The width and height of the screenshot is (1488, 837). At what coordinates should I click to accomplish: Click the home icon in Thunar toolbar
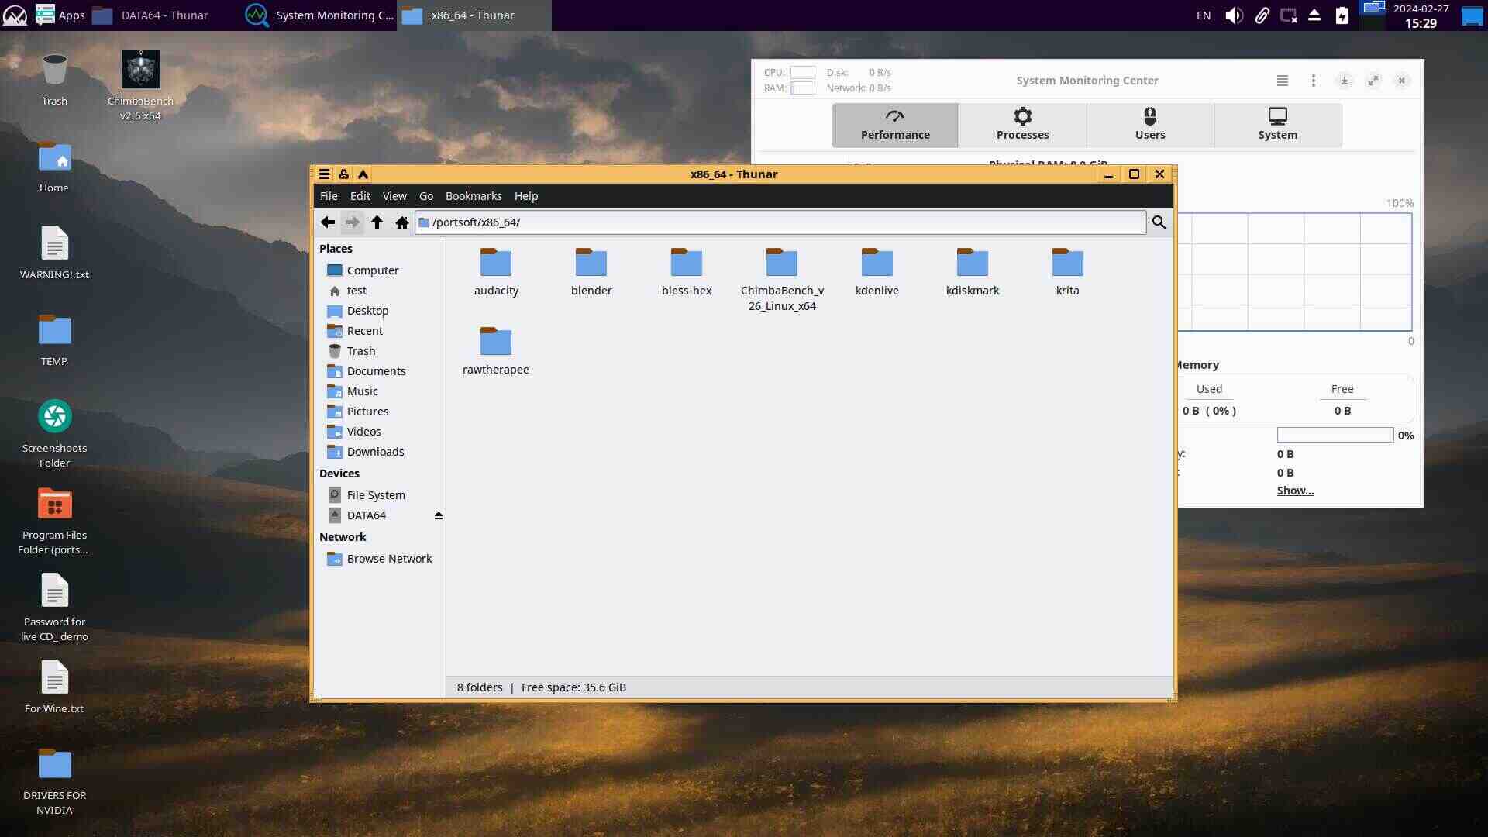pos(401,222)
